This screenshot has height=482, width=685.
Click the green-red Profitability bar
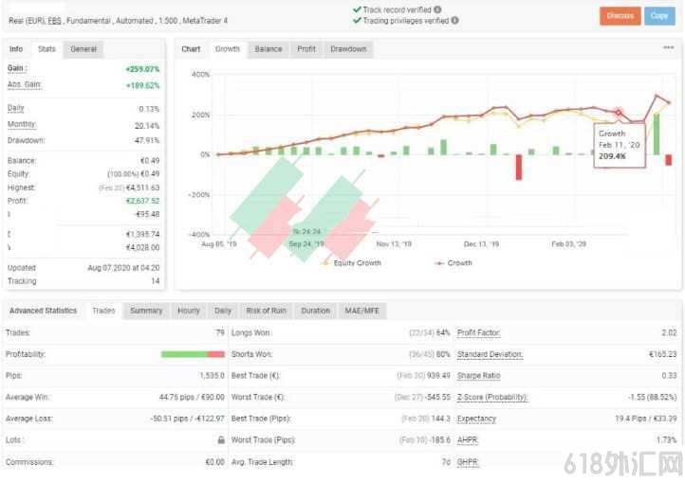coord(193,354)
